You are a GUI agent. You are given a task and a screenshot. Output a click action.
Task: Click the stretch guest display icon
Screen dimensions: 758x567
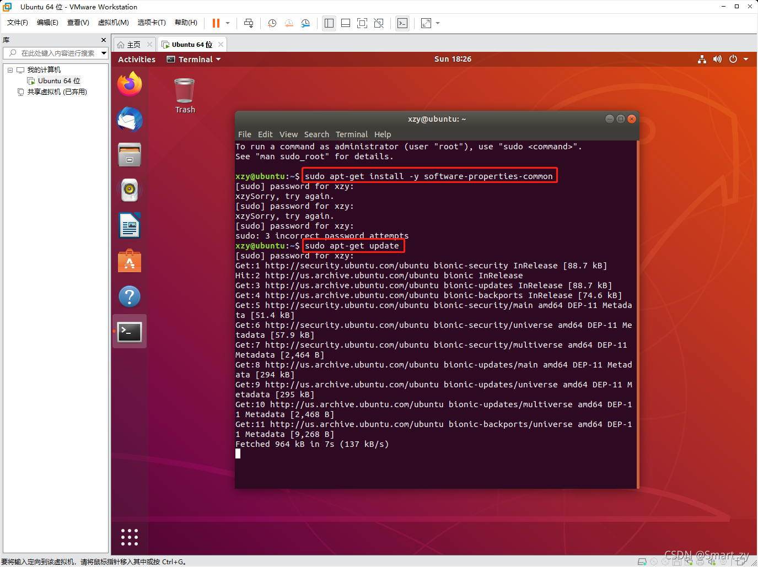point(426,23)
